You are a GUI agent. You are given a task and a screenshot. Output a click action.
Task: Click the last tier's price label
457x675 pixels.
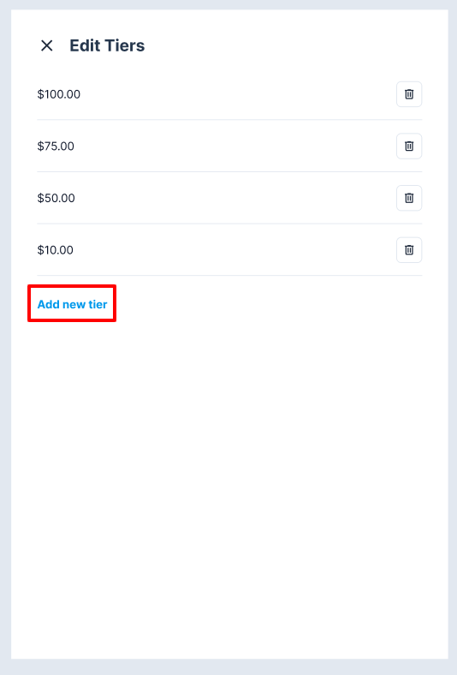(x=56, y=250)
